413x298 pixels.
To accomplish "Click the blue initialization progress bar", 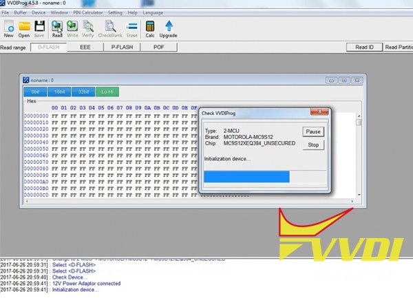I will pos(246,177).
